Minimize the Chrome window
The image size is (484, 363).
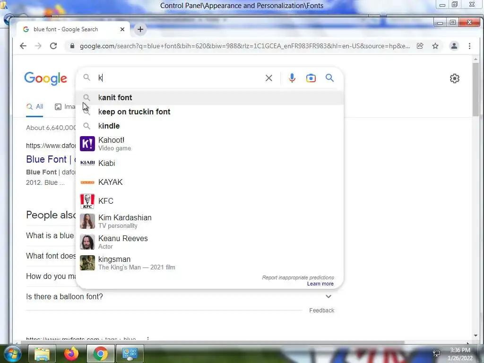[x=440, y=23]
